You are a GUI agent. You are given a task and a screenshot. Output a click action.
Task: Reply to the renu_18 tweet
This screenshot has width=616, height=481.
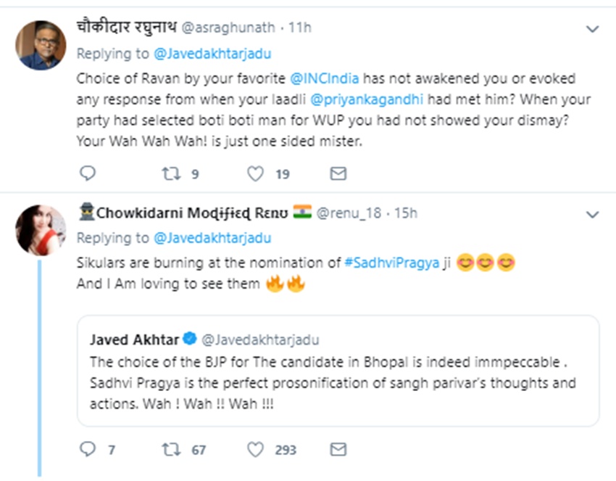(87, 450)
